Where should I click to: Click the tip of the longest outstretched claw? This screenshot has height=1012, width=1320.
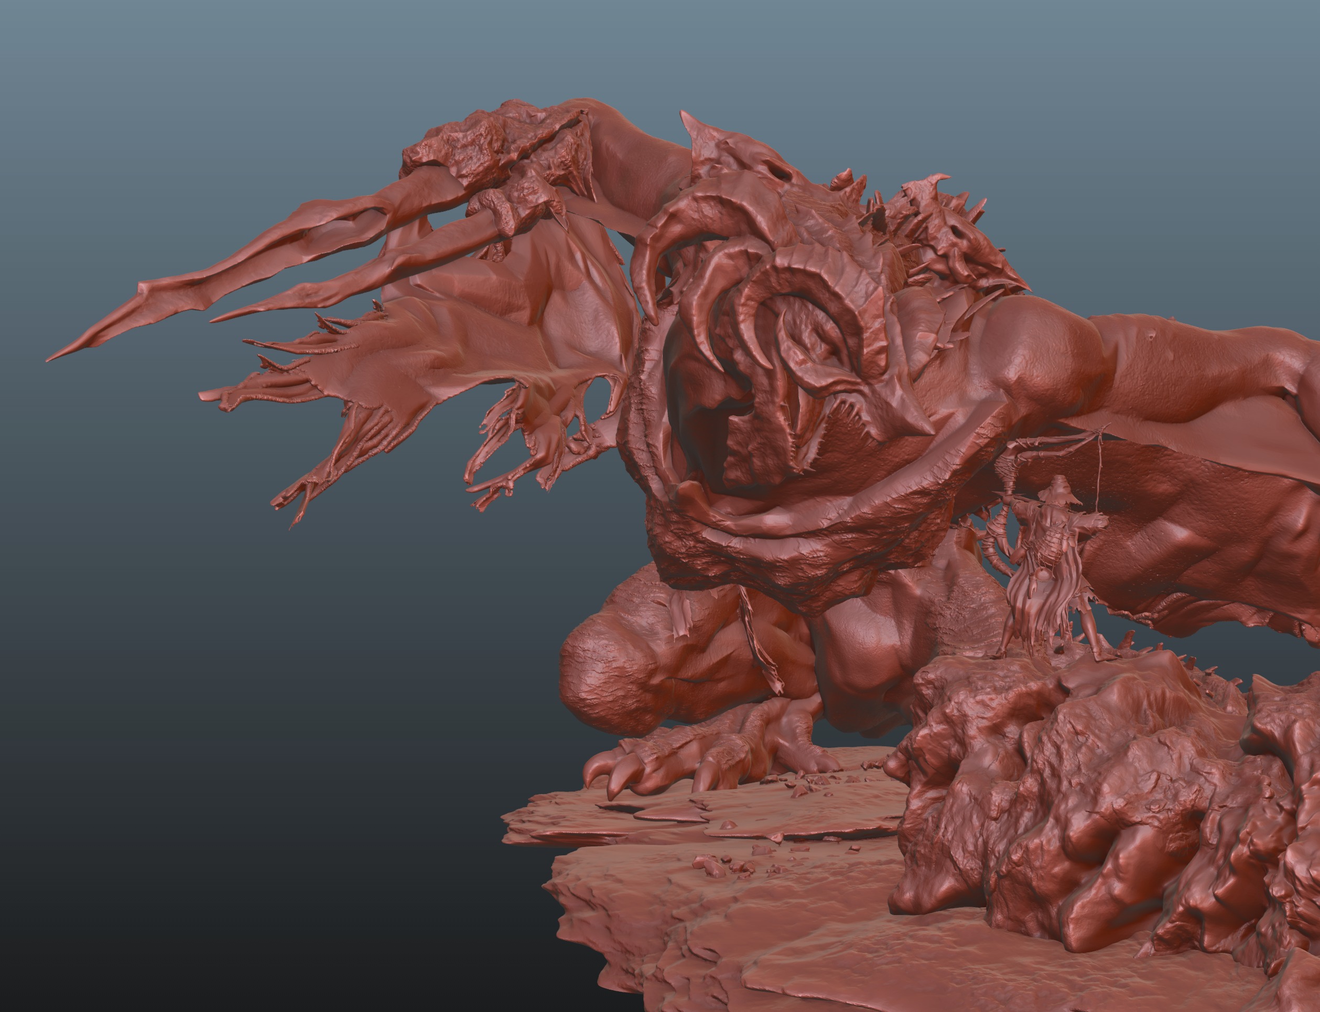(53, 358)
